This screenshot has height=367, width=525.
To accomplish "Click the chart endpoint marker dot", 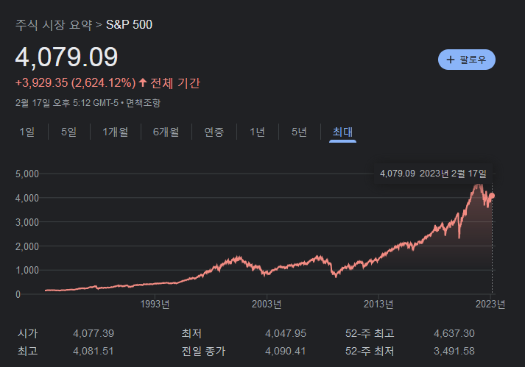I will (492, 196).
